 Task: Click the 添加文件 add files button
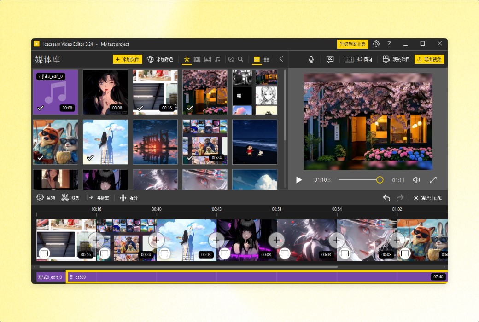pos(128,59)
